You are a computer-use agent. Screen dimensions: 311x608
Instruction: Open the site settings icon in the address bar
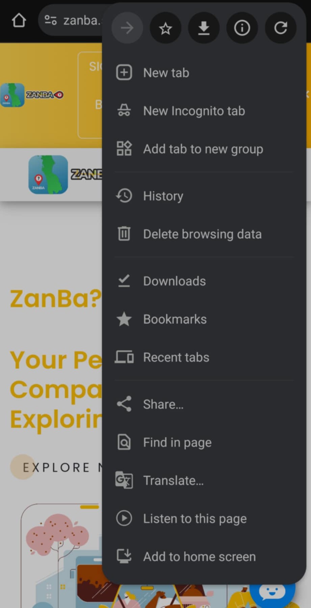click(x=51, y=20)
